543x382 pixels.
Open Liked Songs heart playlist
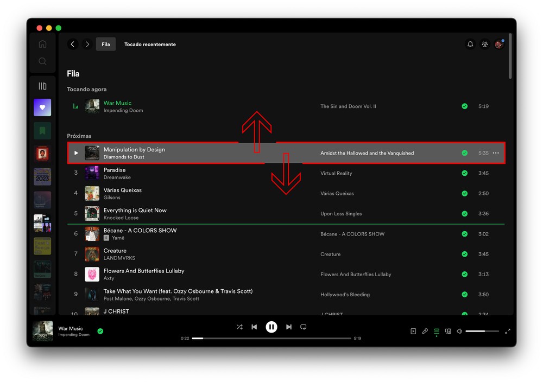pyautogui.click(x=42, y=107)
